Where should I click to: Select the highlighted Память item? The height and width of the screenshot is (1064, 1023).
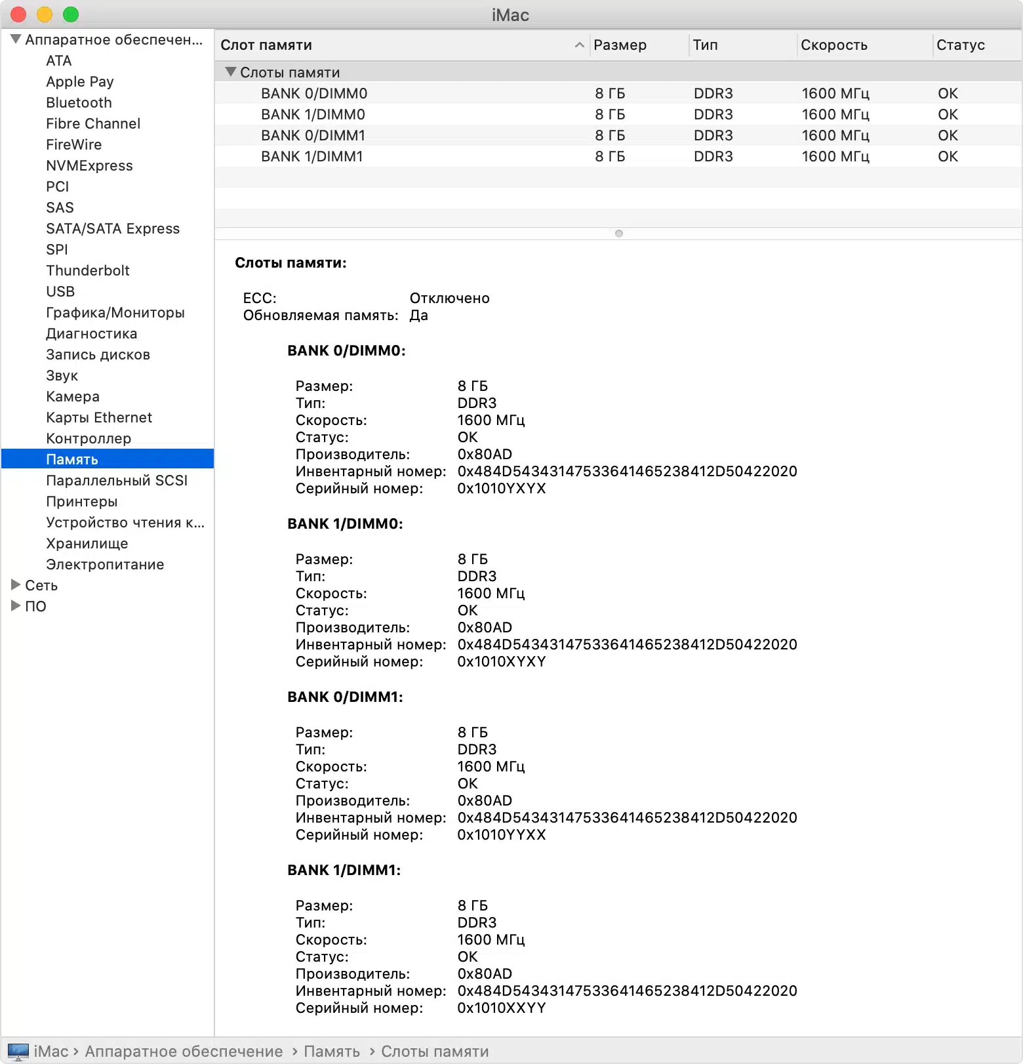108,459
